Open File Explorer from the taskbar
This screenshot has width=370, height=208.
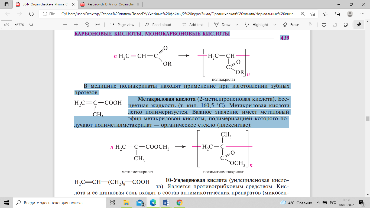126,203
